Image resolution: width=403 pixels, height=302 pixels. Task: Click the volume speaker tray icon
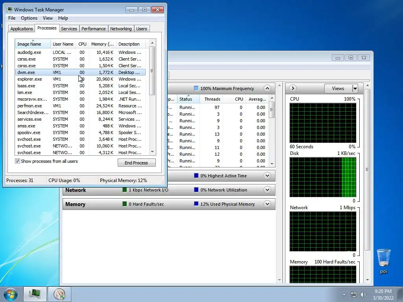[363, 295]
